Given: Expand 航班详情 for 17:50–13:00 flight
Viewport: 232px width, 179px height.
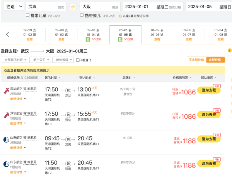Looking at the screenshot, I should tap(18, 99).
